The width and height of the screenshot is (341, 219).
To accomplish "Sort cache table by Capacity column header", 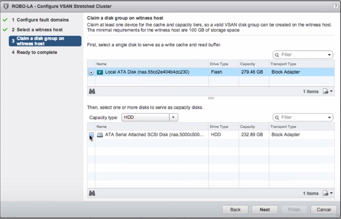I will point(254,64).
